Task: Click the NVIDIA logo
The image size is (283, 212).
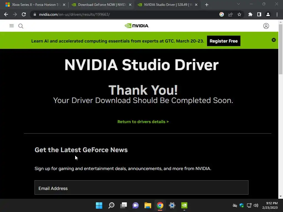Action: tap(137, 26)
